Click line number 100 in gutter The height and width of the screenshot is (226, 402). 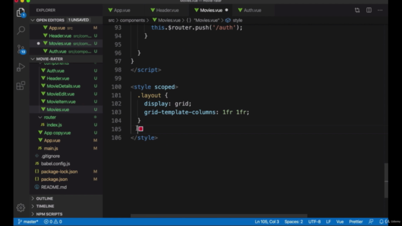[x=116, y=87]
